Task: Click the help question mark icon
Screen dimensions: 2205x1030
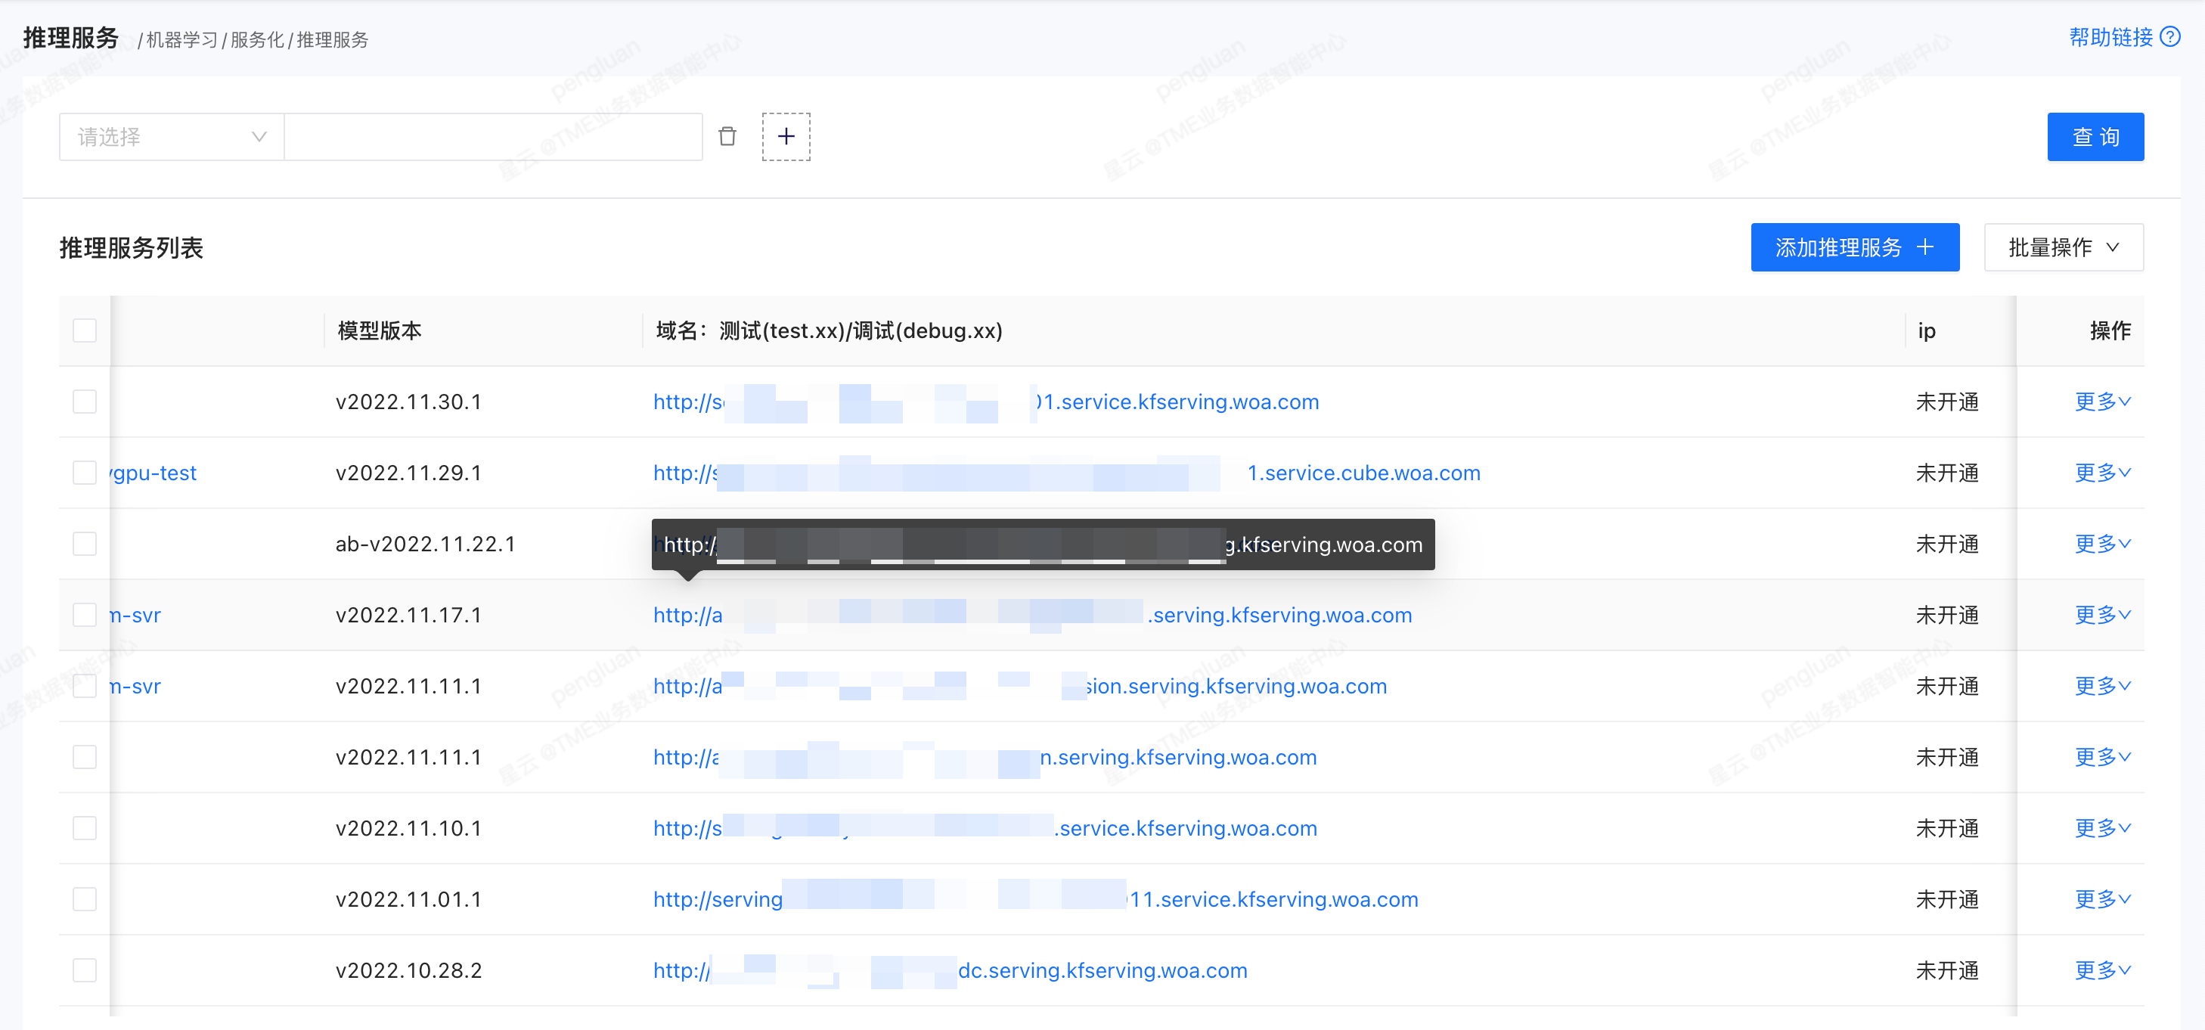Action: click(2170, 37)
